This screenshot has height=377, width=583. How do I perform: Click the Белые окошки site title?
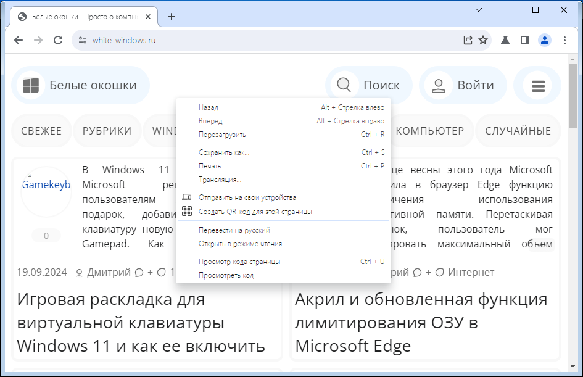[x=93, y=86]
